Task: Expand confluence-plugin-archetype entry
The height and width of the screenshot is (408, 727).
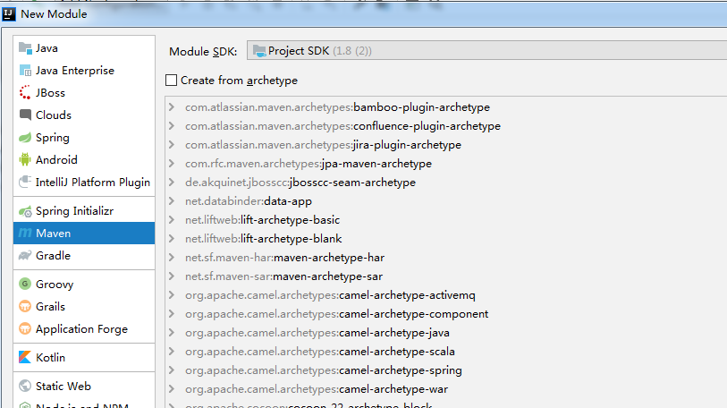Action: (172, 126)
